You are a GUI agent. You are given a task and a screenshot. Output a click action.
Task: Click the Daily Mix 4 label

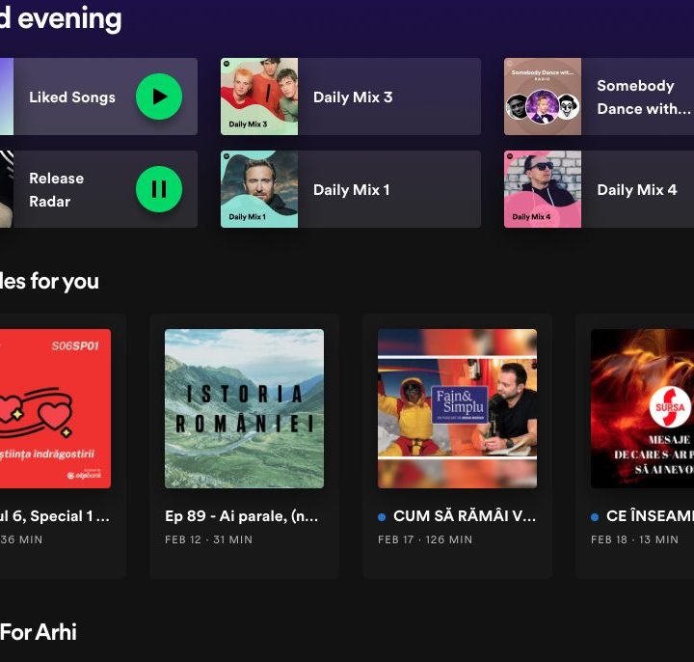[636, 190]
